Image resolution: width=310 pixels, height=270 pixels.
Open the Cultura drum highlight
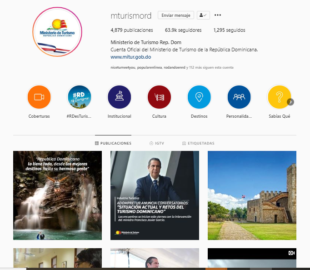point(159,97)
